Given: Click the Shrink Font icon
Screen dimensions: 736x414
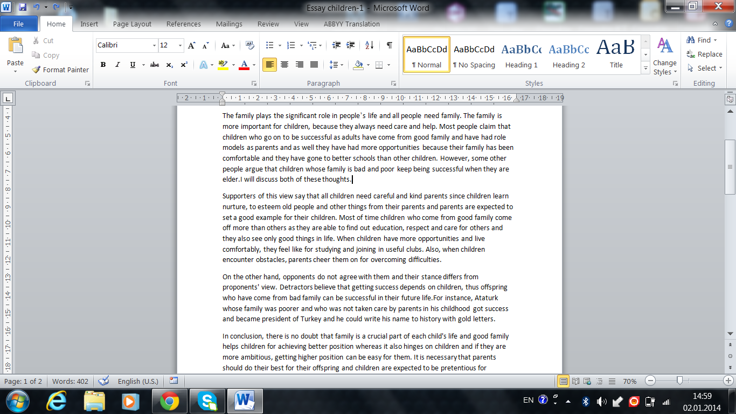Looking at the screenshot, I should pyautogui.click(x=206, y=46).
